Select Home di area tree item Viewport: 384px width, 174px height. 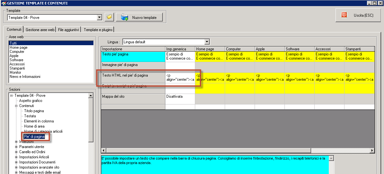[34, 126]
